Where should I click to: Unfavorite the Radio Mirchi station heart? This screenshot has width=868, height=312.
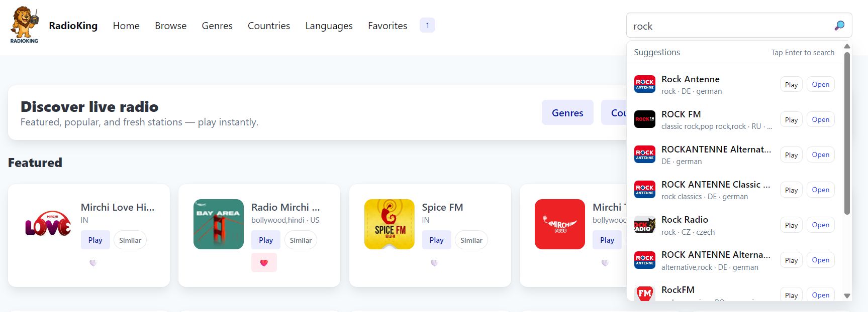[264, 263]
